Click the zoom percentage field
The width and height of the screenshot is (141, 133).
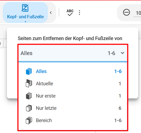point(137,13)
